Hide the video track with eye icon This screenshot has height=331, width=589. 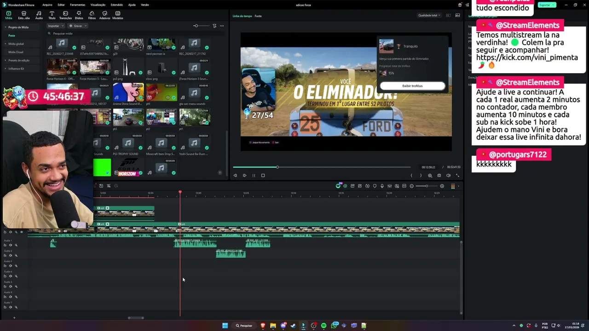[x=21, y=232]
